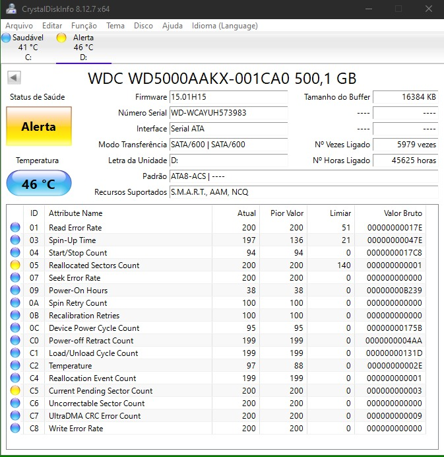Viewport: 444px width, 457px height.
Task: Open the Ajuda menu
Action: (172, 26)
